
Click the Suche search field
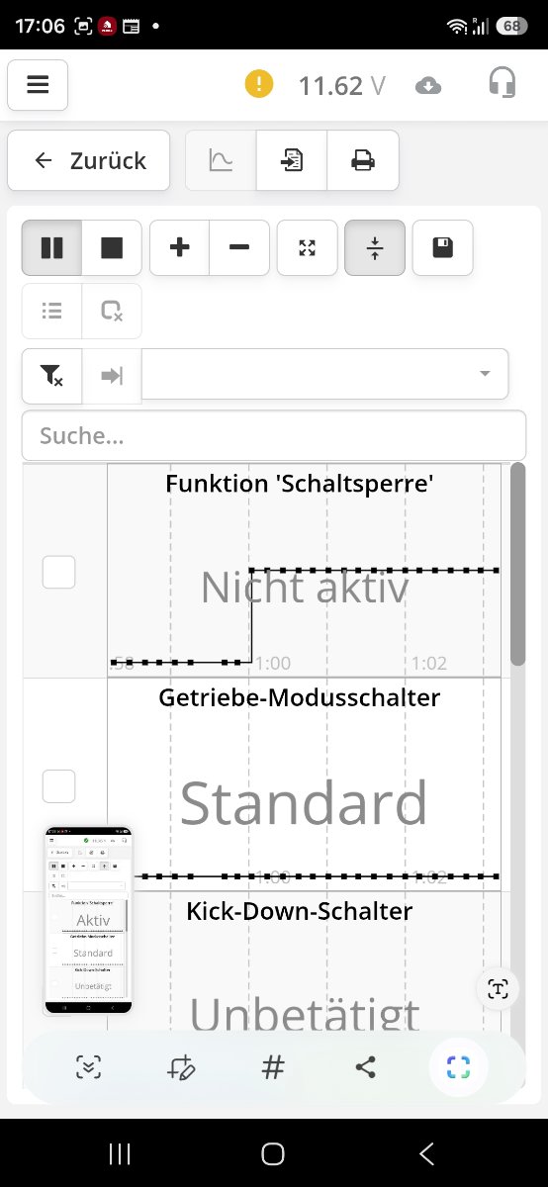click(274, 435)
